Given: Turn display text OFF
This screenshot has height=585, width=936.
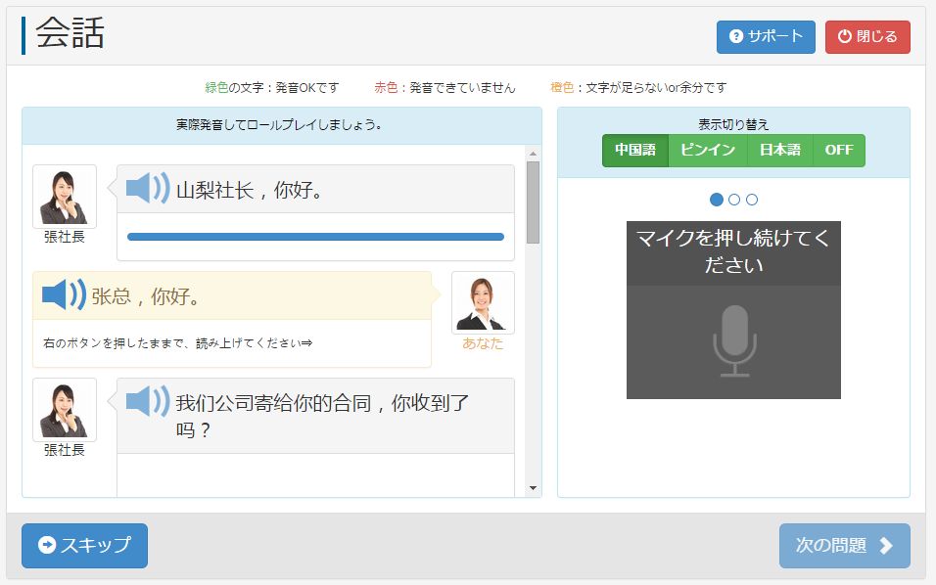Looking at the screenshot, I should pos(839,151).
